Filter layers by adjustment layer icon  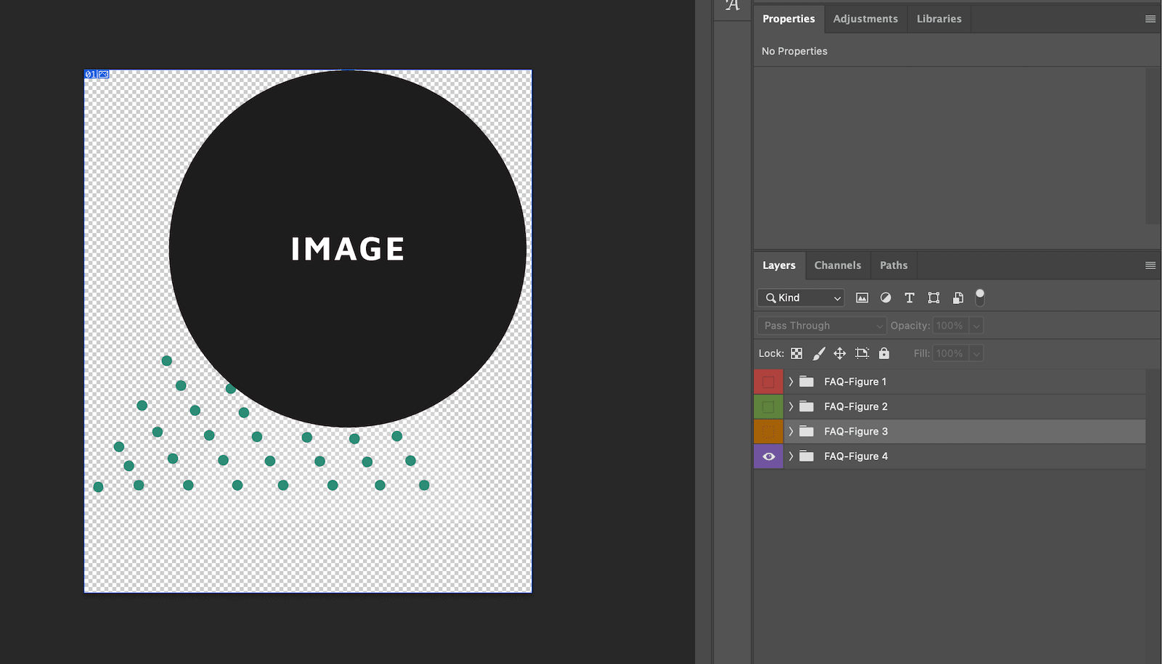click(885, 298)
